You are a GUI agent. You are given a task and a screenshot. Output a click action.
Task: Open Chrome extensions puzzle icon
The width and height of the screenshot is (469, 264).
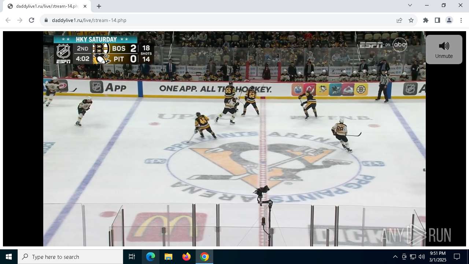point(426,20)
